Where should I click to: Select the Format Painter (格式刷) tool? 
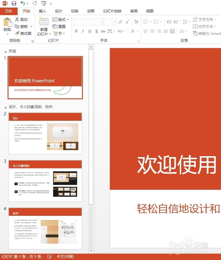[23, 34]
